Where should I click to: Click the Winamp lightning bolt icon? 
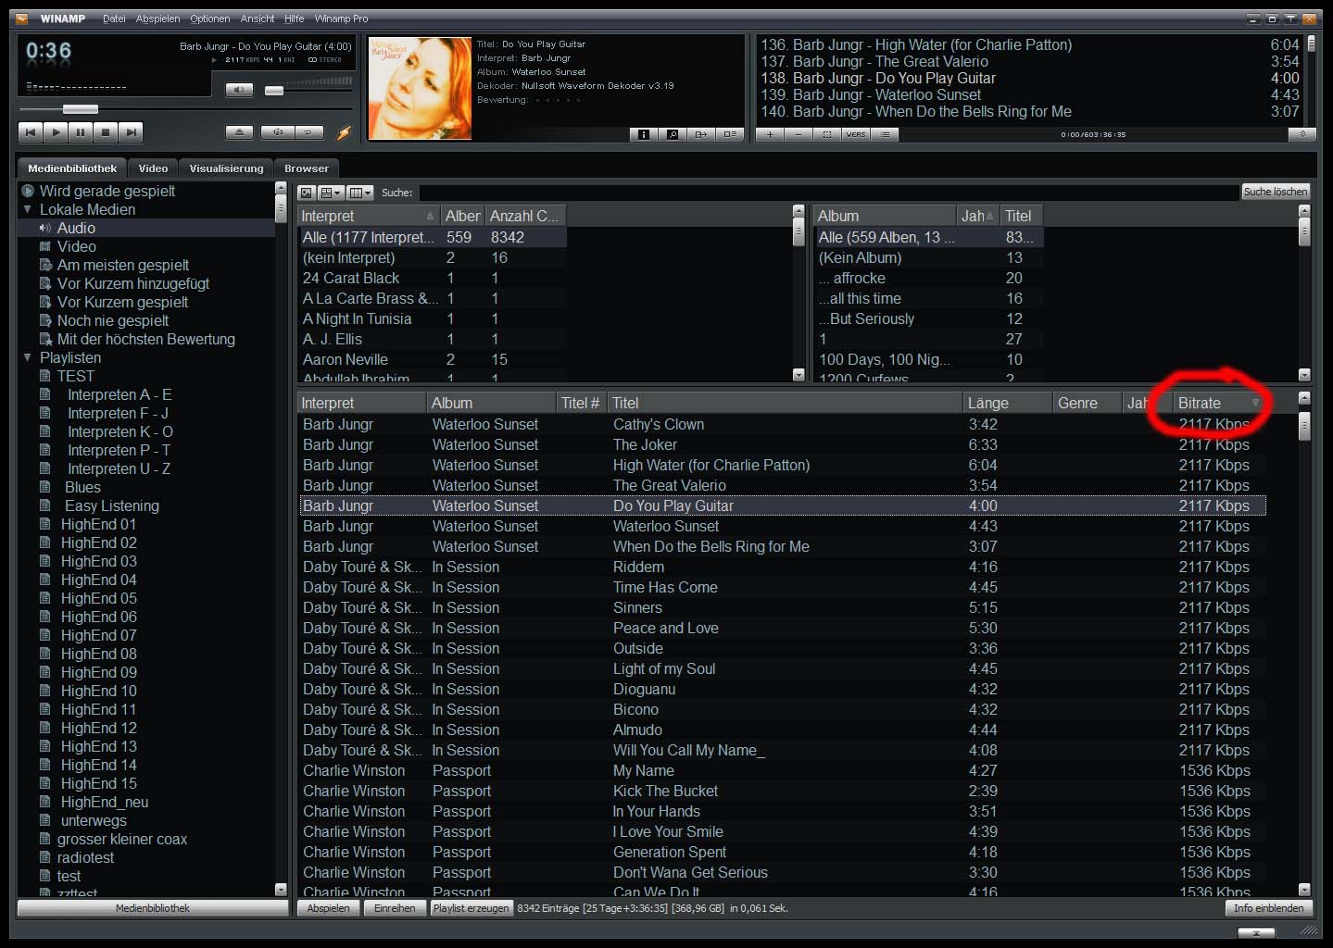point(344,132)
